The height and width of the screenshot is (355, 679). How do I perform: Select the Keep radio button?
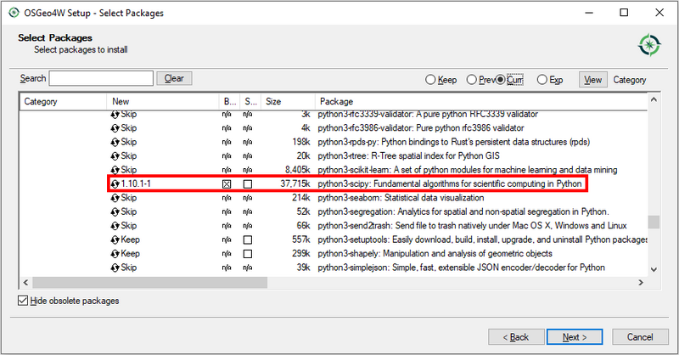click(x=430, y=80)
